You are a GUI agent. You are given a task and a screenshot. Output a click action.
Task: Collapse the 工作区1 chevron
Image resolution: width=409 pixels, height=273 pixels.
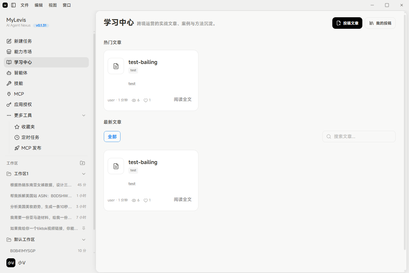[84, 174]
